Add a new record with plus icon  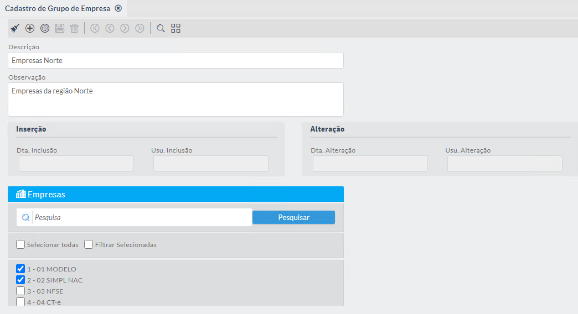coord(30,28)
